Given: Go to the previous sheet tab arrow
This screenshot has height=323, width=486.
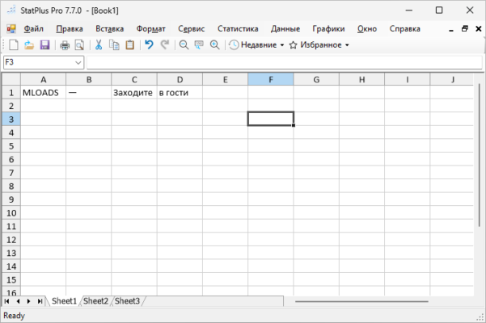Looking at the screenshot, I should coord(18,301).
